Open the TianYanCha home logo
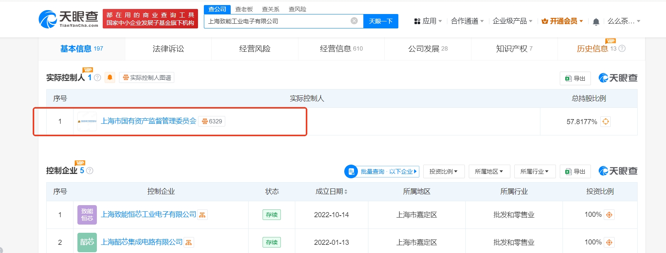666x253 pixels. 68,19
